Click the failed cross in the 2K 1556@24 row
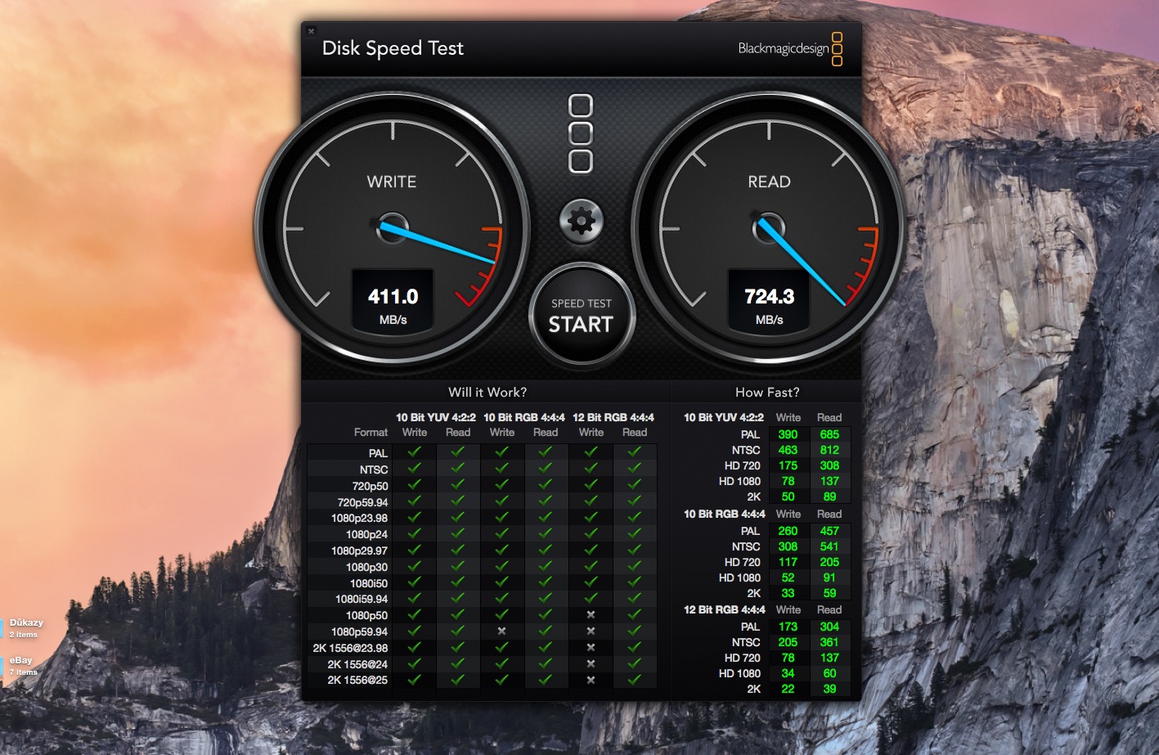This screenshot has height=755, width=1159. (x=591, y=663)
